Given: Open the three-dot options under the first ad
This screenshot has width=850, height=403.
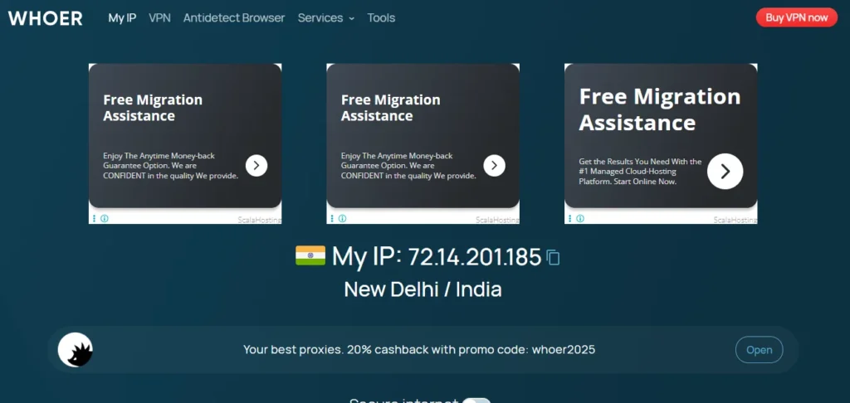Looking at the screenshot, I should [x=94, y=219].
